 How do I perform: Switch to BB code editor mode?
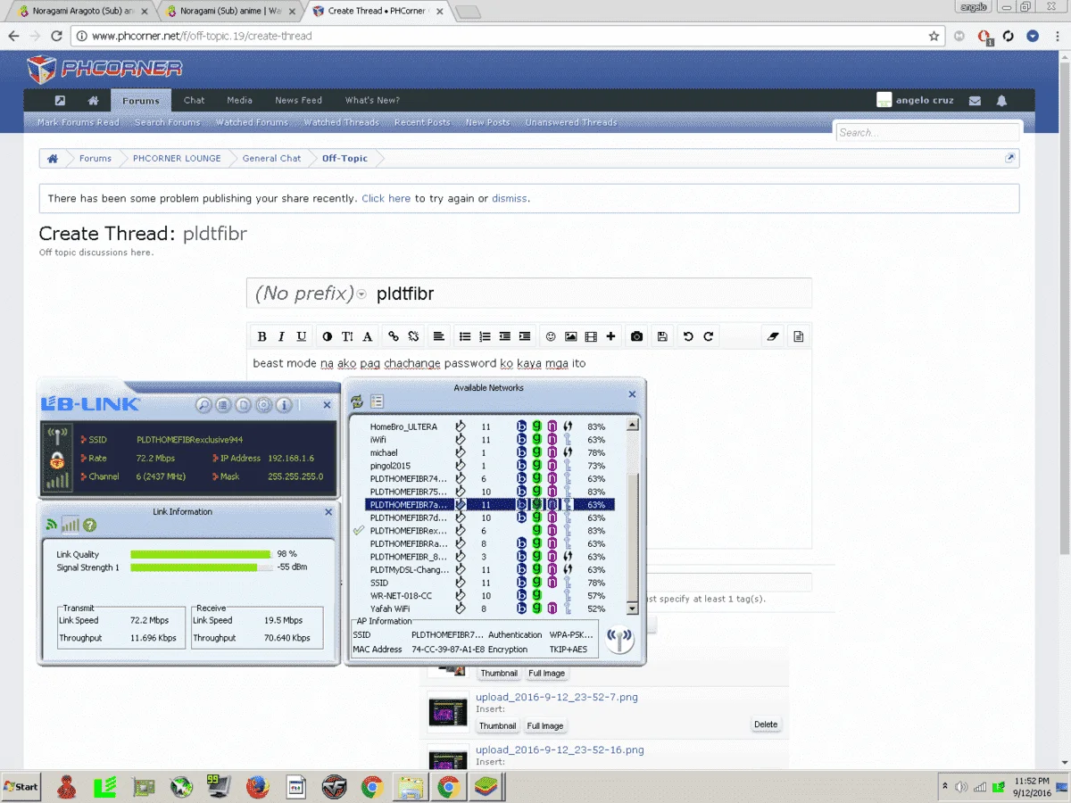pos(799,336)
